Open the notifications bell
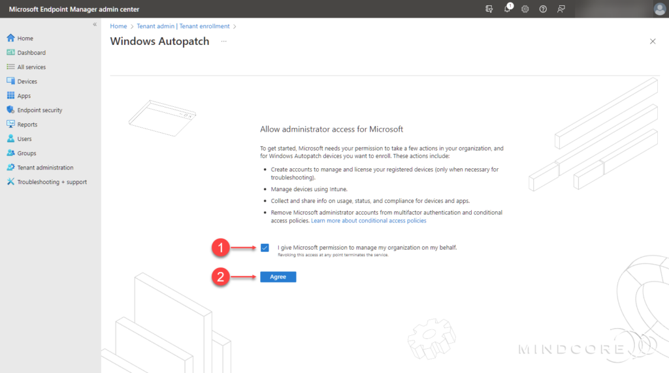Image resolution: width=669 pixels, height=373 pixels. (507, 9)
